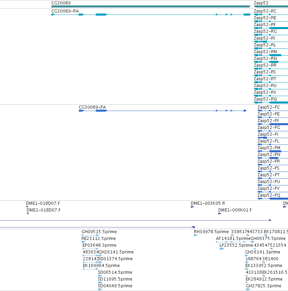Image resolution: width=288 pixels, height=291 pixels.
Task: Select the Zasp52-PG protein
Action: pyautogui.click(x=269, y=128)
